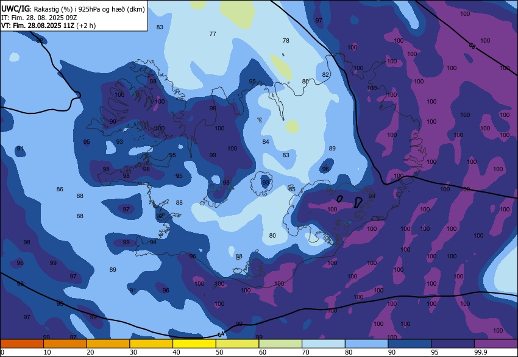Click the humidity value '78' on the map
The width and height of the screenshot is (518, 357).
(x=286, y=40)
